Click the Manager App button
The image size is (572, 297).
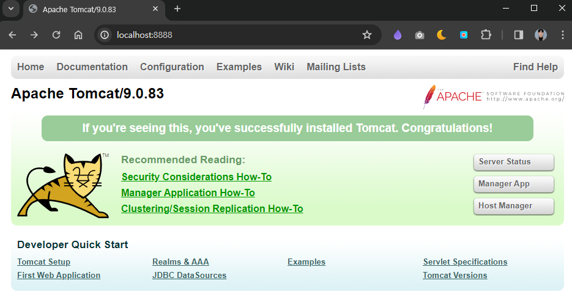pos(514,184)
